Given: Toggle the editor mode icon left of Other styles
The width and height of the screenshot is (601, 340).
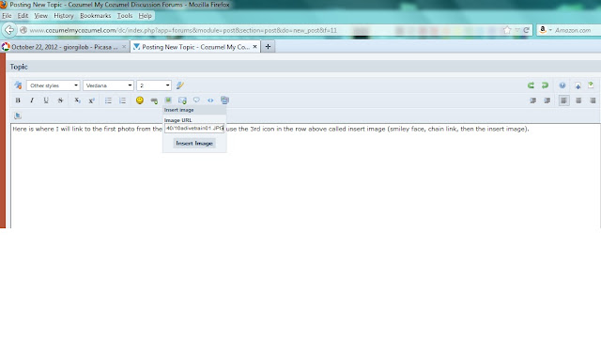Looking at the screenshot, I should tap(18, 85).
